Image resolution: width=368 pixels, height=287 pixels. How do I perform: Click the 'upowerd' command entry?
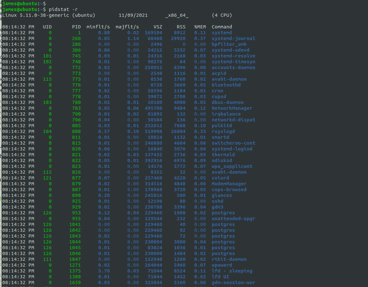(222, 265)
